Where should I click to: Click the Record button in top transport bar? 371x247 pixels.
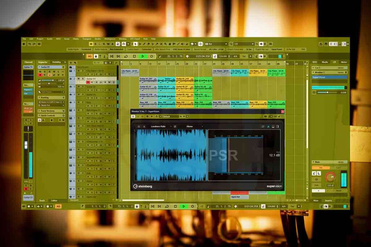point(151,56)
